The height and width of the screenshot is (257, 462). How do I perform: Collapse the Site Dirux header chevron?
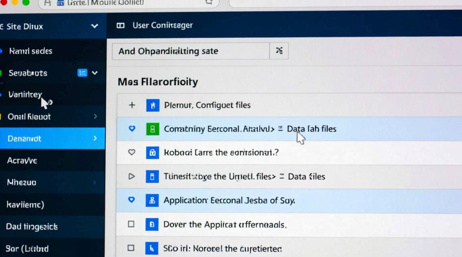(95, 26)
